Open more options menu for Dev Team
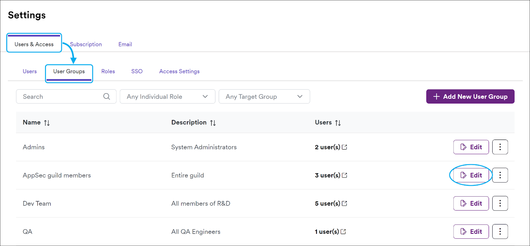The height and width of the screenshot is (246, 530). tap(500, 203)
